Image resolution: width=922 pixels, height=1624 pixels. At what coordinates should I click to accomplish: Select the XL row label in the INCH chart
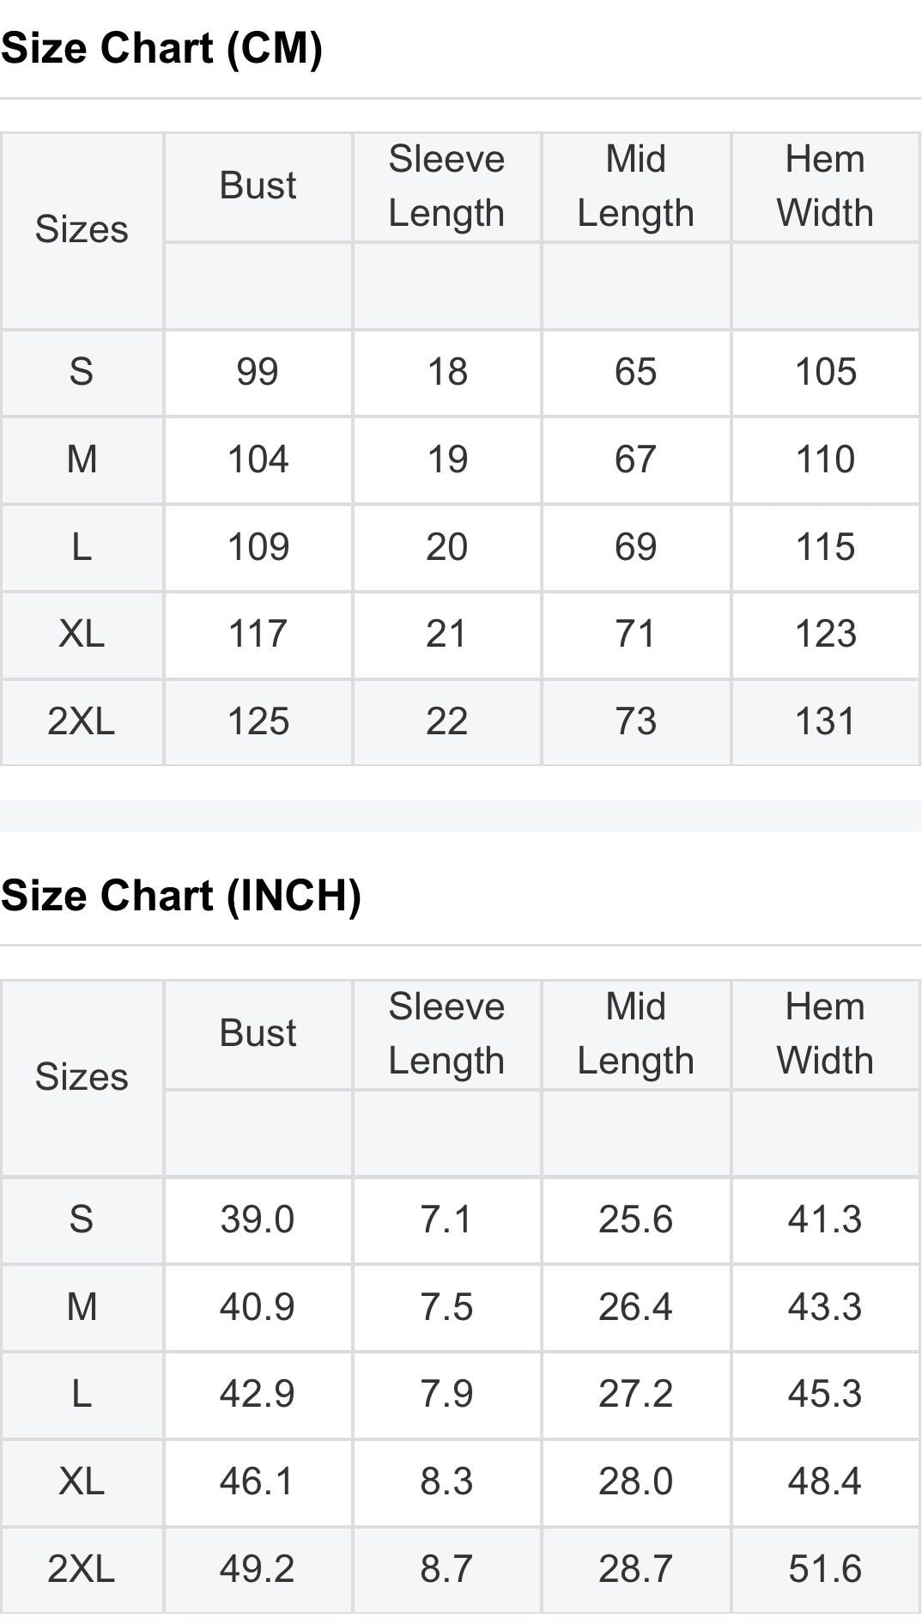pyautogui.click(x=82, y=1481)
